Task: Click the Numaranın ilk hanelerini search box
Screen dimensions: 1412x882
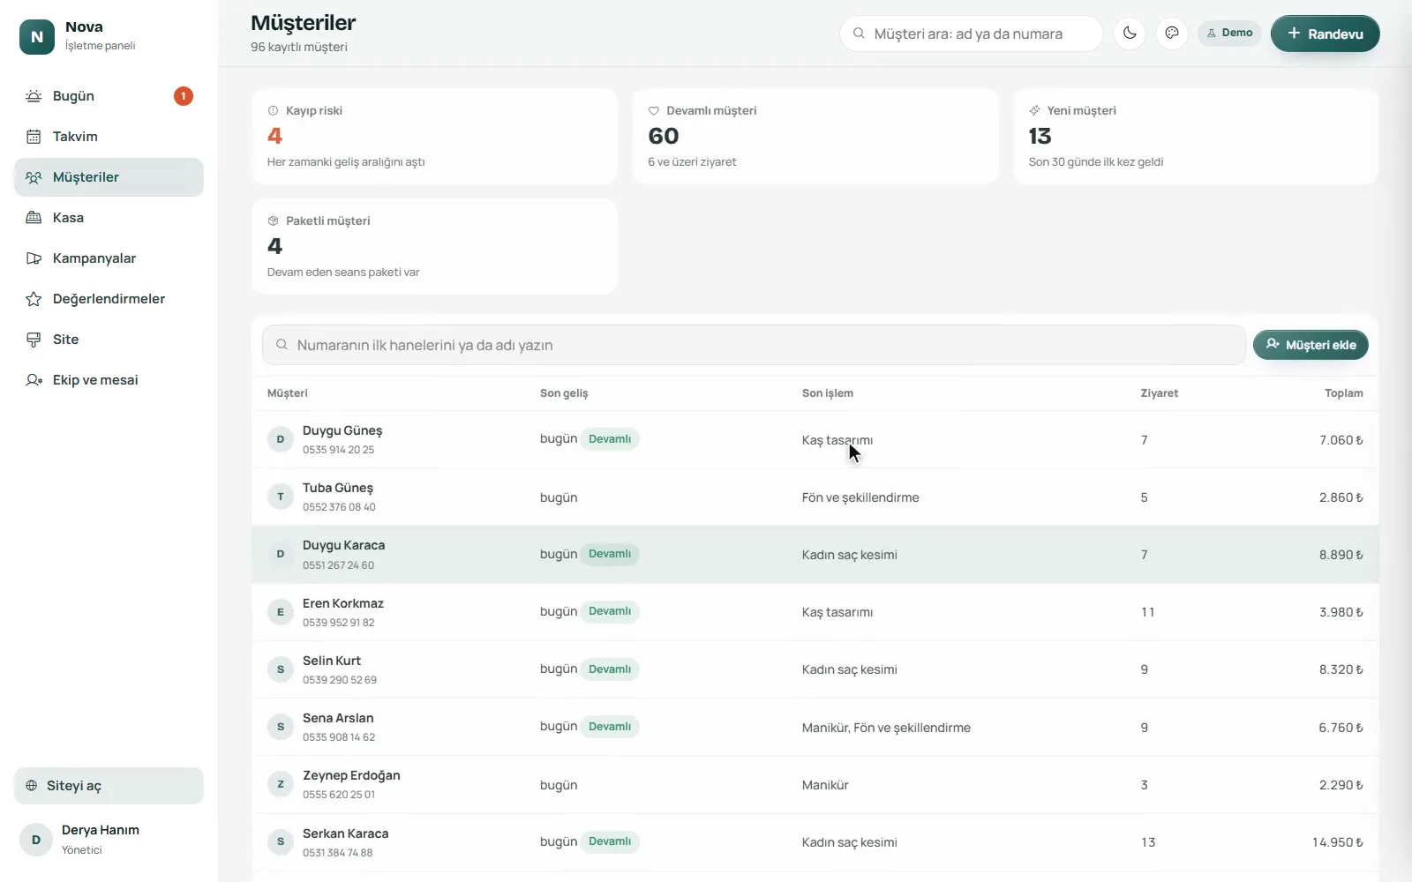Action: point(754,345)
